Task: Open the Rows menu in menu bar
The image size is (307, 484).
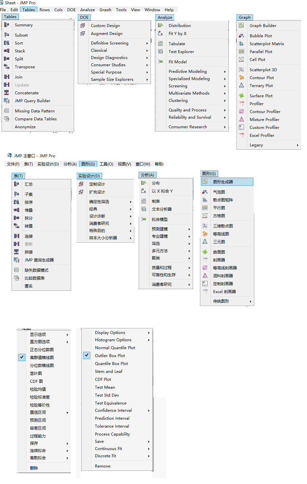Action: 45,10
